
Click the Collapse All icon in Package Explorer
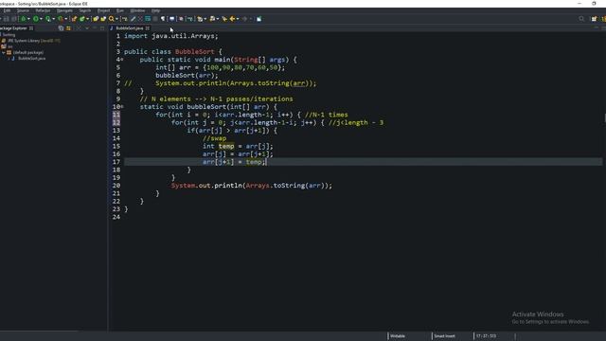click(61, 28)
